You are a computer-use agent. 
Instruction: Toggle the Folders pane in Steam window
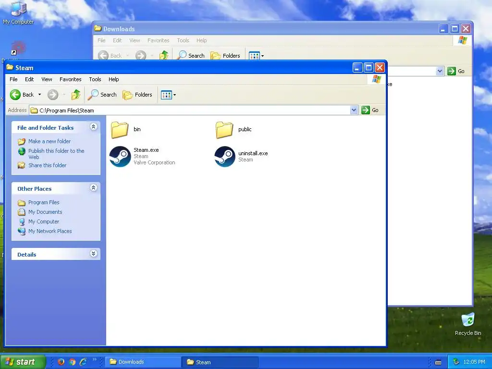(137, 95)
